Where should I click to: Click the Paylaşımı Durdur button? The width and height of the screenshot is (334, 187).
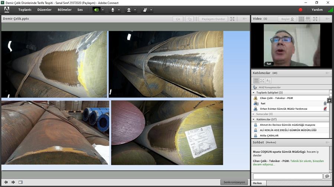tap(213, 19)
